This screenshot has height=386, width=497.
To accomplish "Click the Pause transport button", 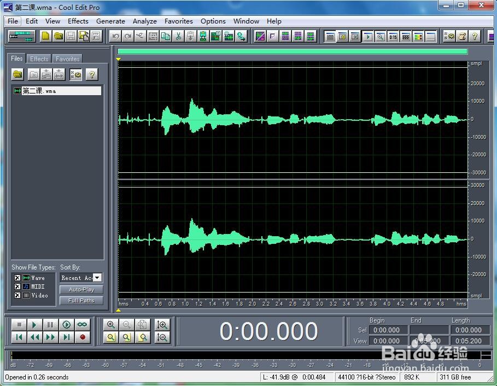I will click(50, 325).
